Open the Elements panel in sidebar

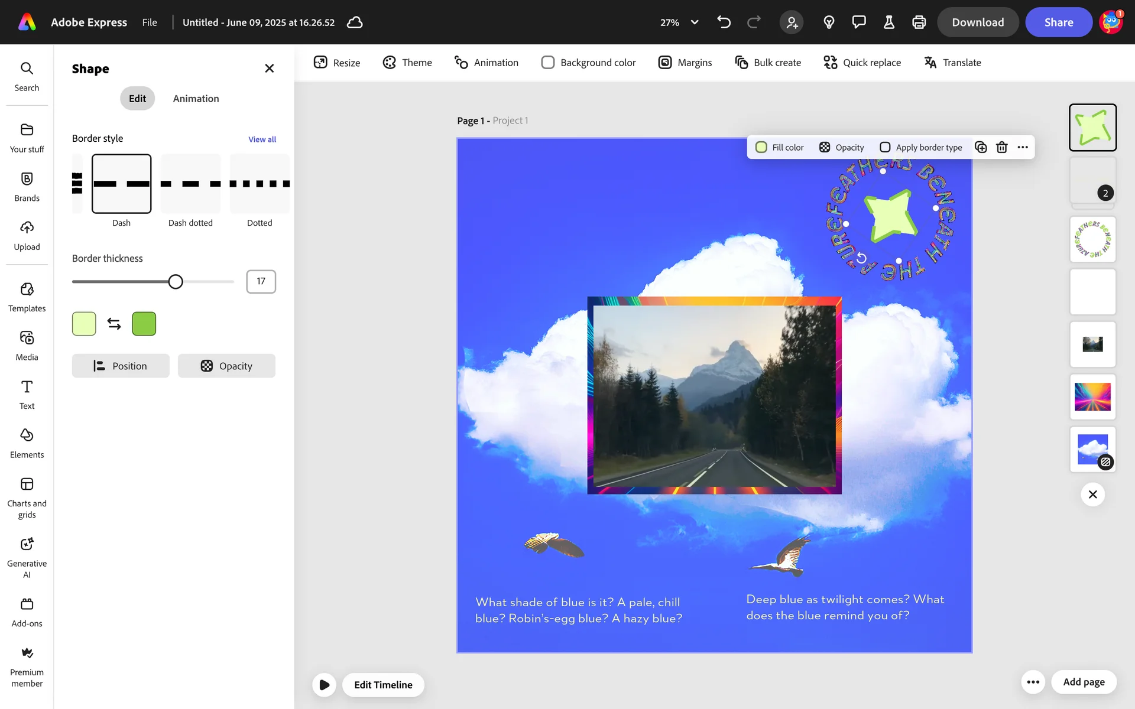point(27,443)
